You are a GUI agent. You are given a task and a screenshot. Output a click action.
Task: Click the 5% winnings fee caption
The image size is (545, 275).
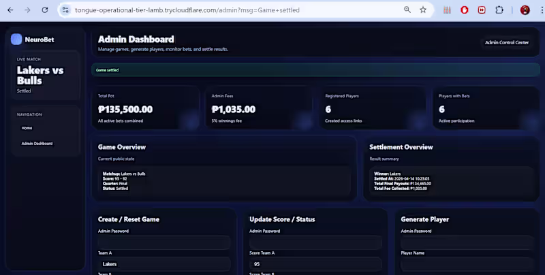point(227,121)
